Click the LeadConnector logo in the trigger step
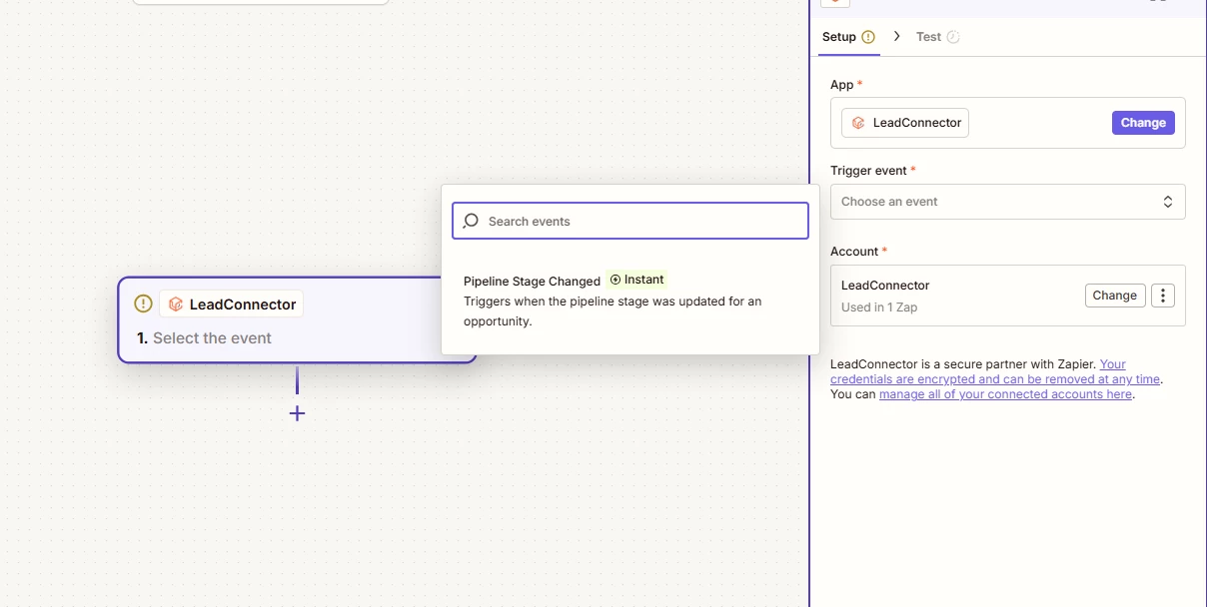This screenshot has width=1207, height=607. (176, 303)
